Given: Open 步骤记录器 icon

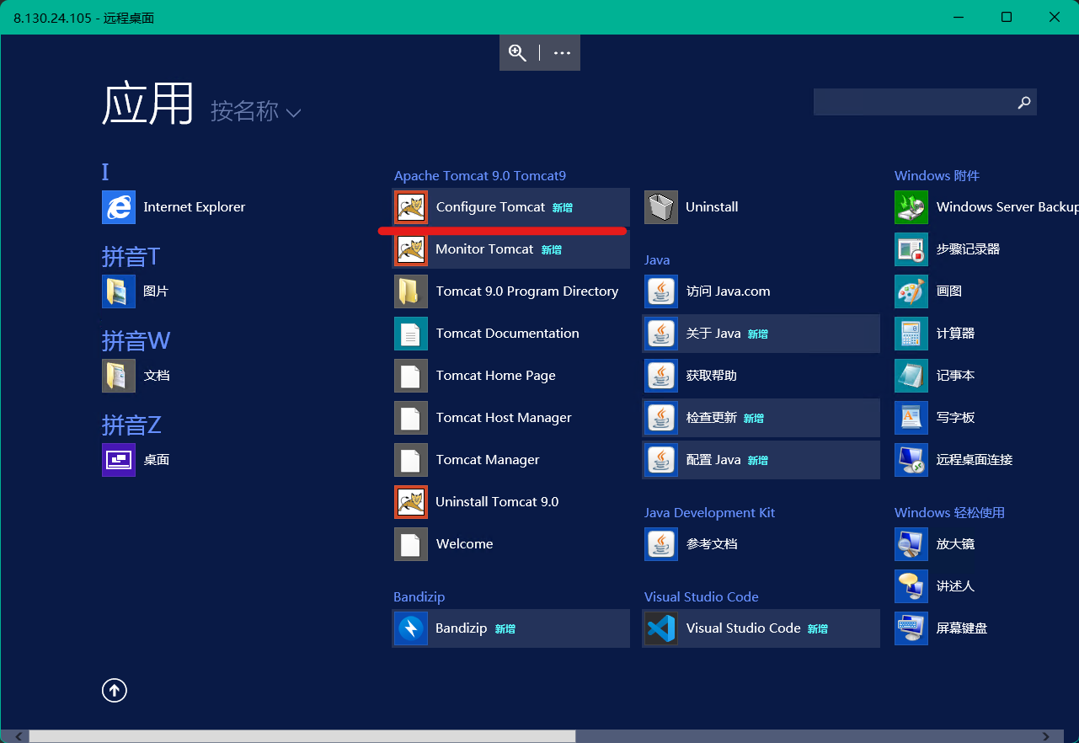Looking at the screenshot, I should click(x=911, y=249).
